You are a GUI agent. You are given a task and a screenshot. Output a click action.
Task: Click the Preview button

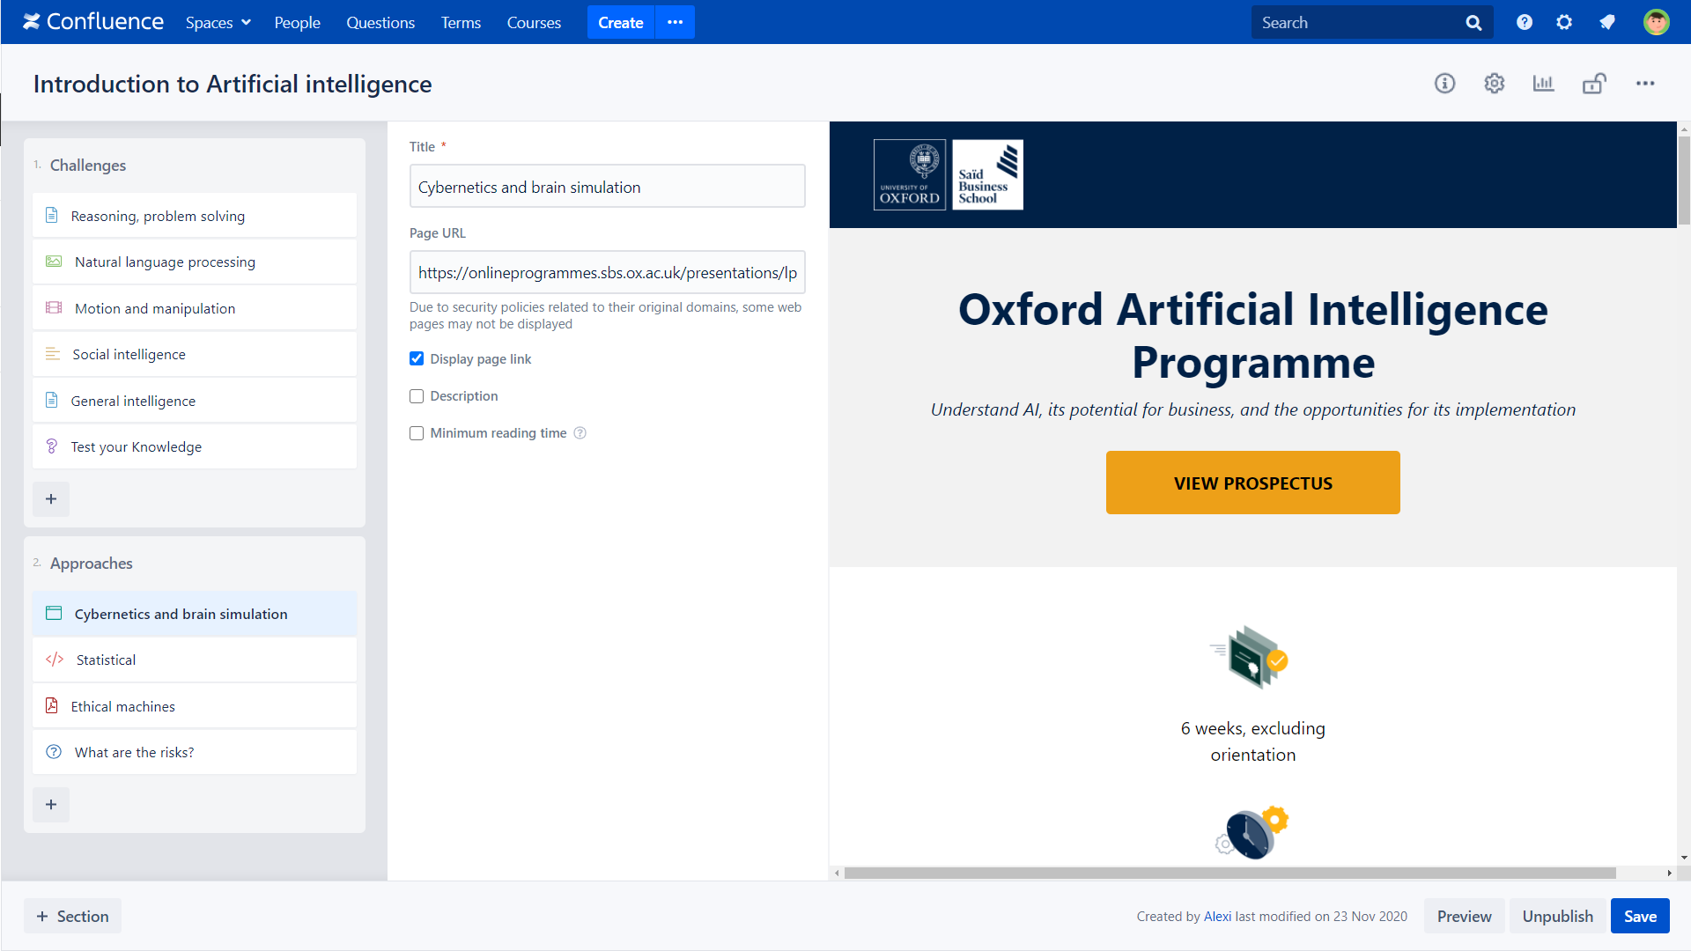tap(1464, 916)
